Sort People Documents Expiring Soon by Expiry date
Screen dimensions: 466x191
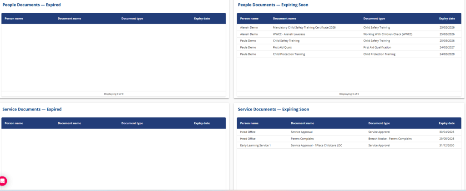pyautogui.click(x=446, y=19)
